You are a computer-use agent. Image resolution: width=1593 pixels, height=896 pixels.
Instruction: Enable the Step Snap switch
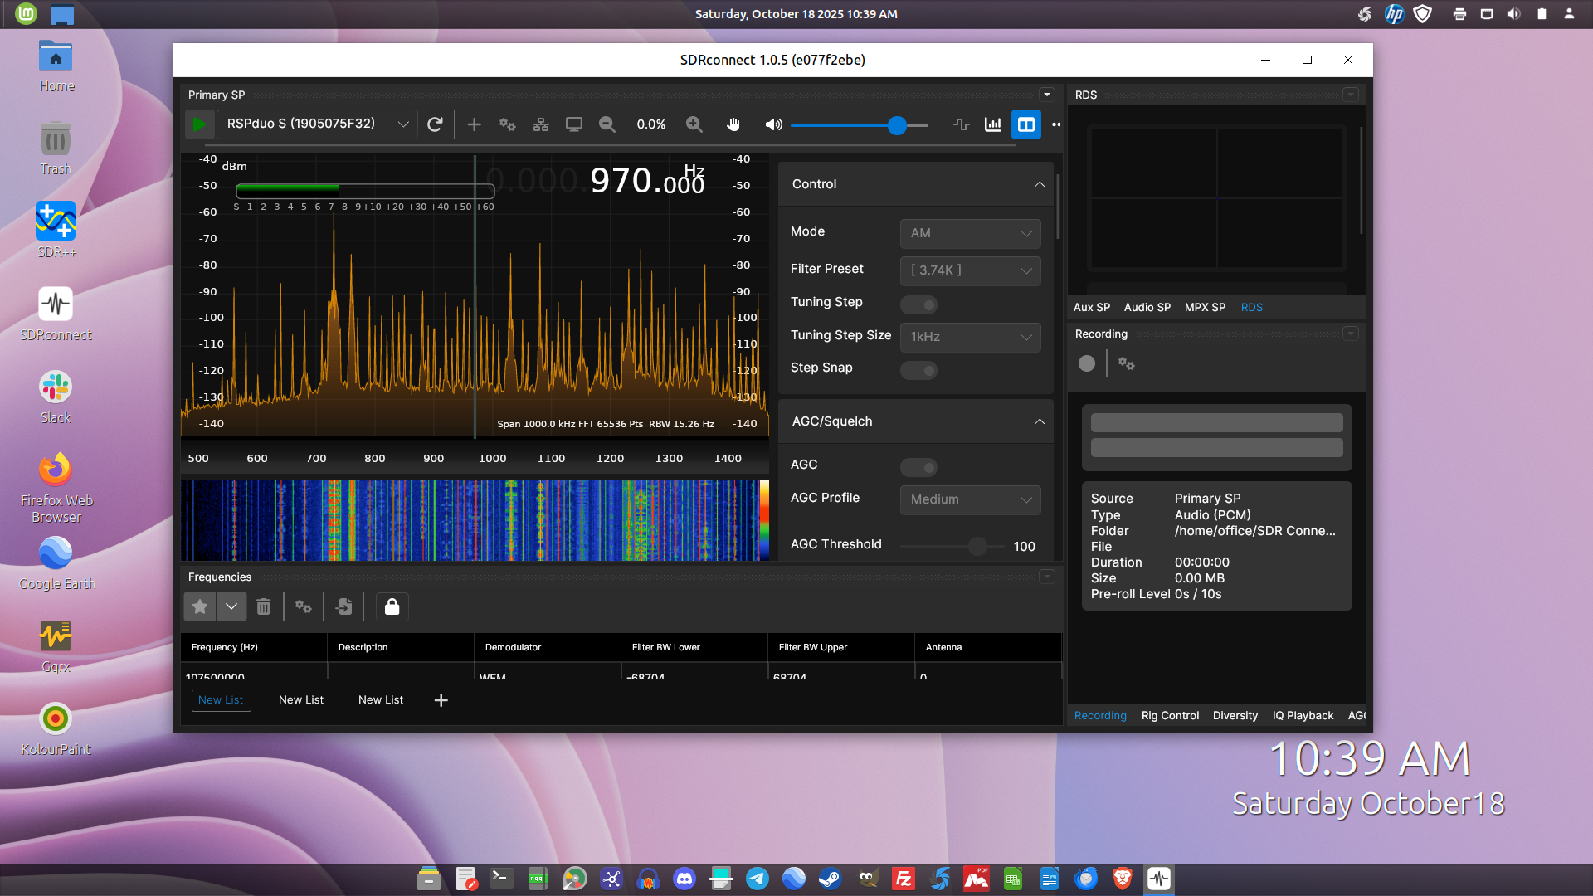(919, 370)
